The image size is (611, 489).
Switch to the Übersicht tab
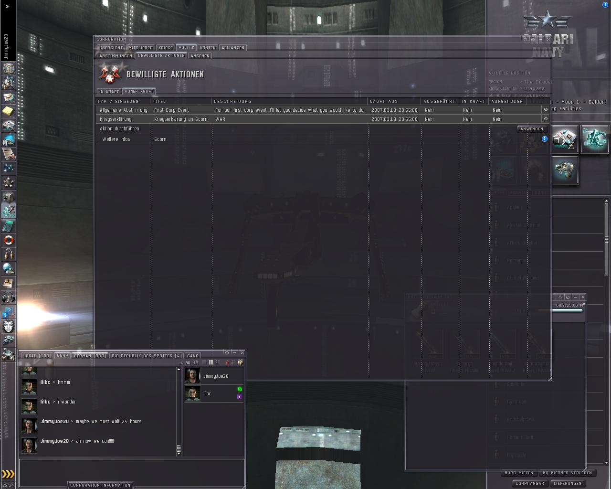click(111, 48)
